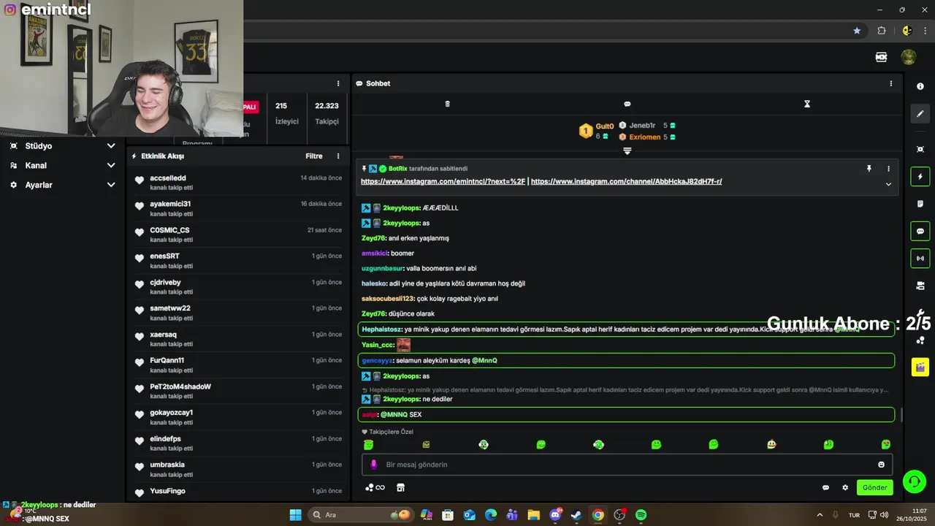Click the accselledd follower entry
This screenshot has width=935, height=526.
click(x=237, y=182)
